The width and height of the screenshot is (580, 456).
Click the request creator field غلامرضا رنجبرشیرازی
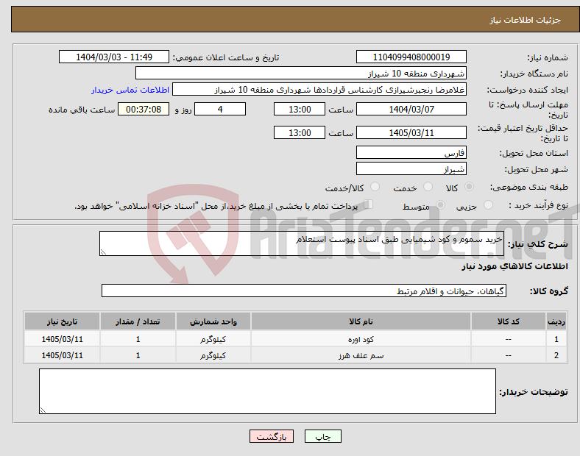click(x=319, y=90)
